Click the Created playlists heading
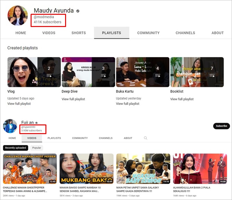 pos(23,48)
